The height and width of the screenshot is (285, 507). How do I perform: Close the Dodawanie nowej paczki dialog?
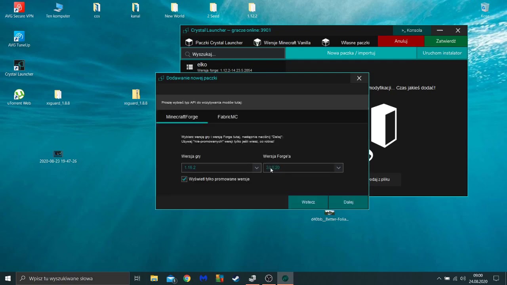coord(359,78)
